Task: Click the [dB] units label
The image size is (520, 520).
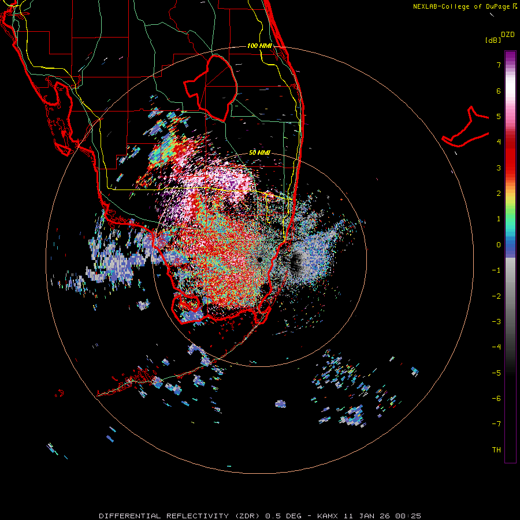Action: 493,40
